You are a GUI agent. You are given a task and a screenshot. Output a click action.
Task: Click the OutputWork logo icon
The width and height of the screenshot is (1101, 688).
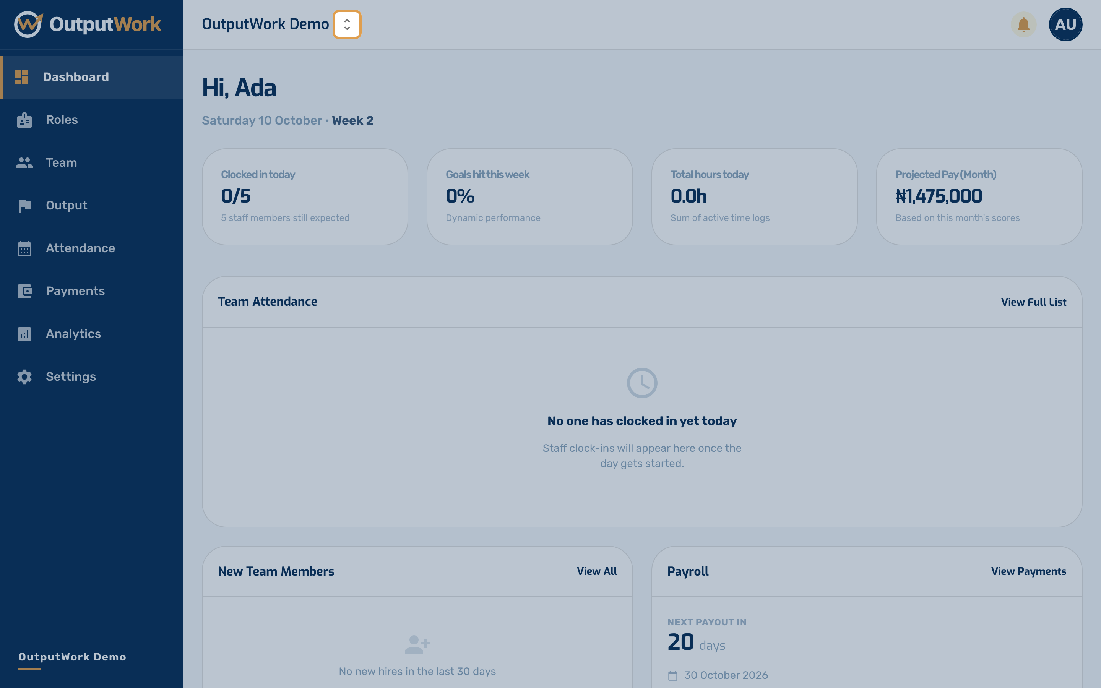click(x=28, y=24)
